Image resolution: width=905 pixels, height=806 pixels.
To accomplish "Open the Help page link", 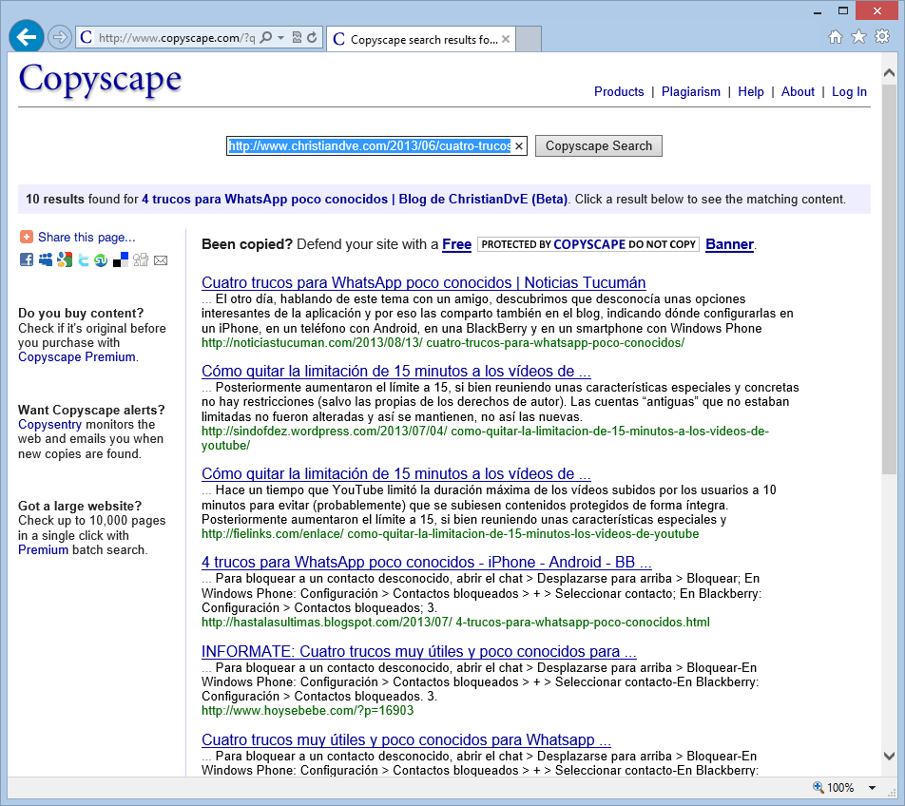I will click(750, 92).
